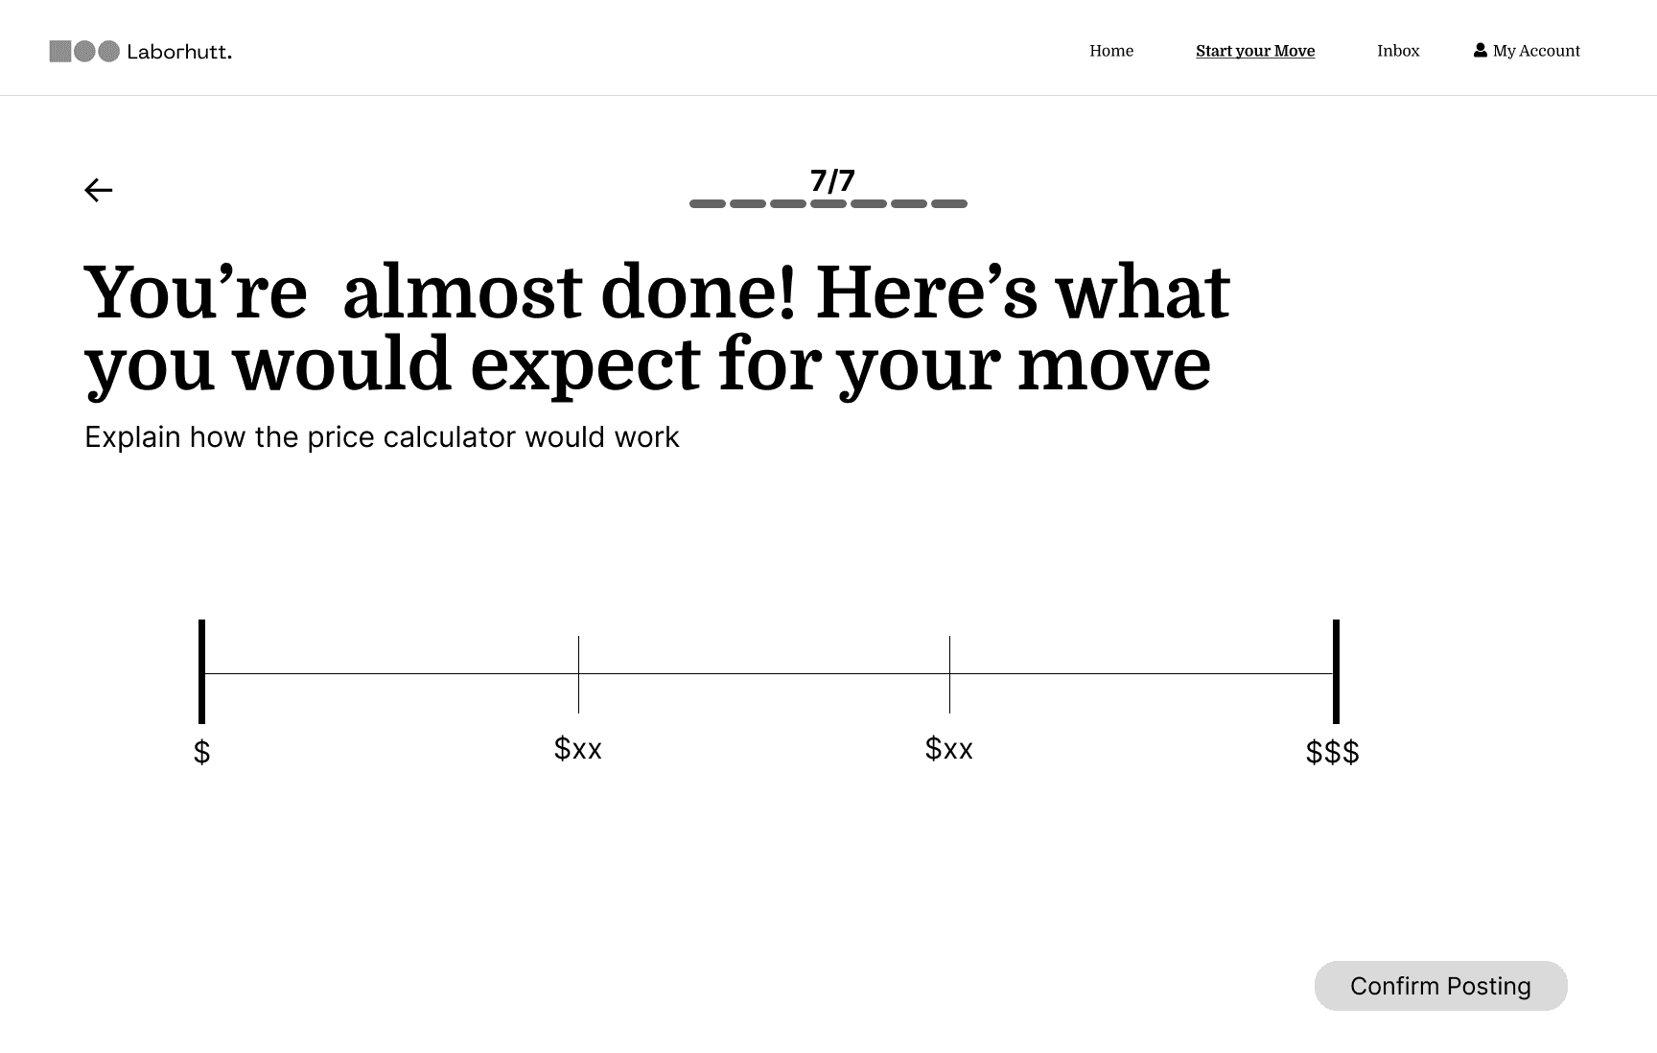Viewport: 1657px width, 1053px height.
Task: Click the back arrow to return
Action: [x=98, y=190]
